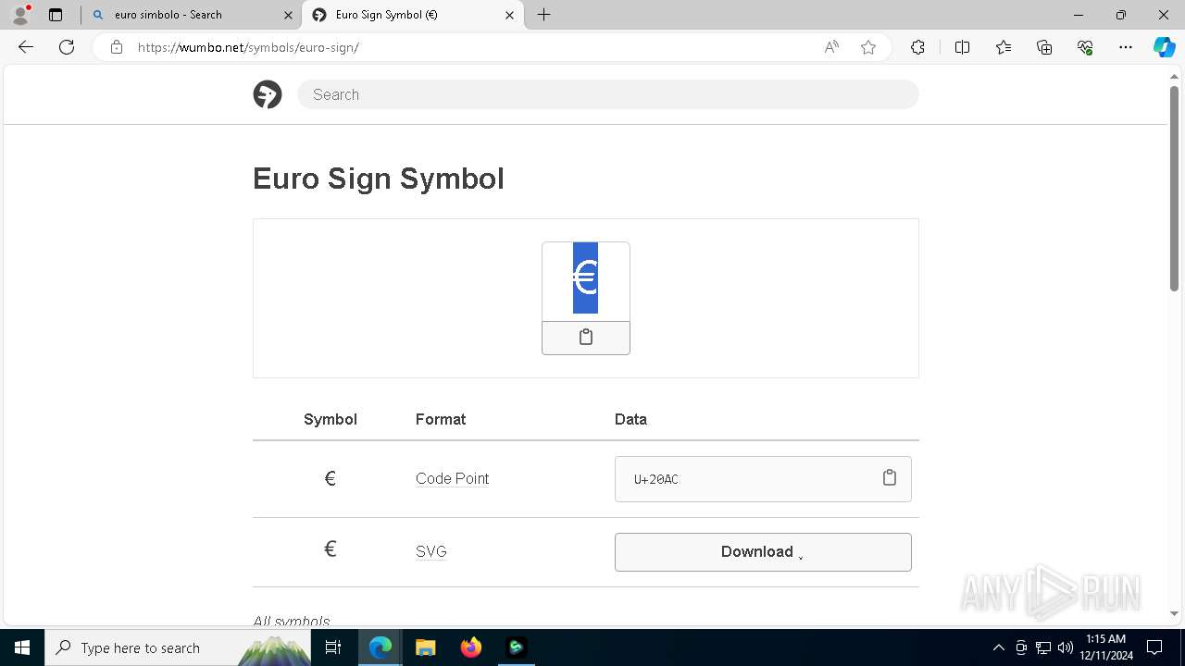Open tab actions menu

56,15
